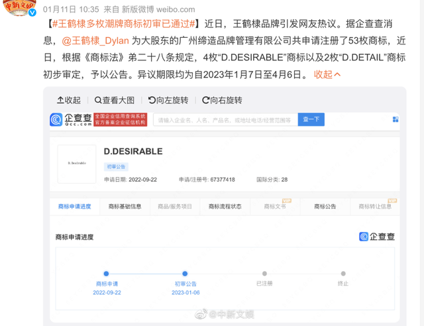Click the 国际分类: 28 text
Viewport: 424px width, 326px height.
[272, 180]
